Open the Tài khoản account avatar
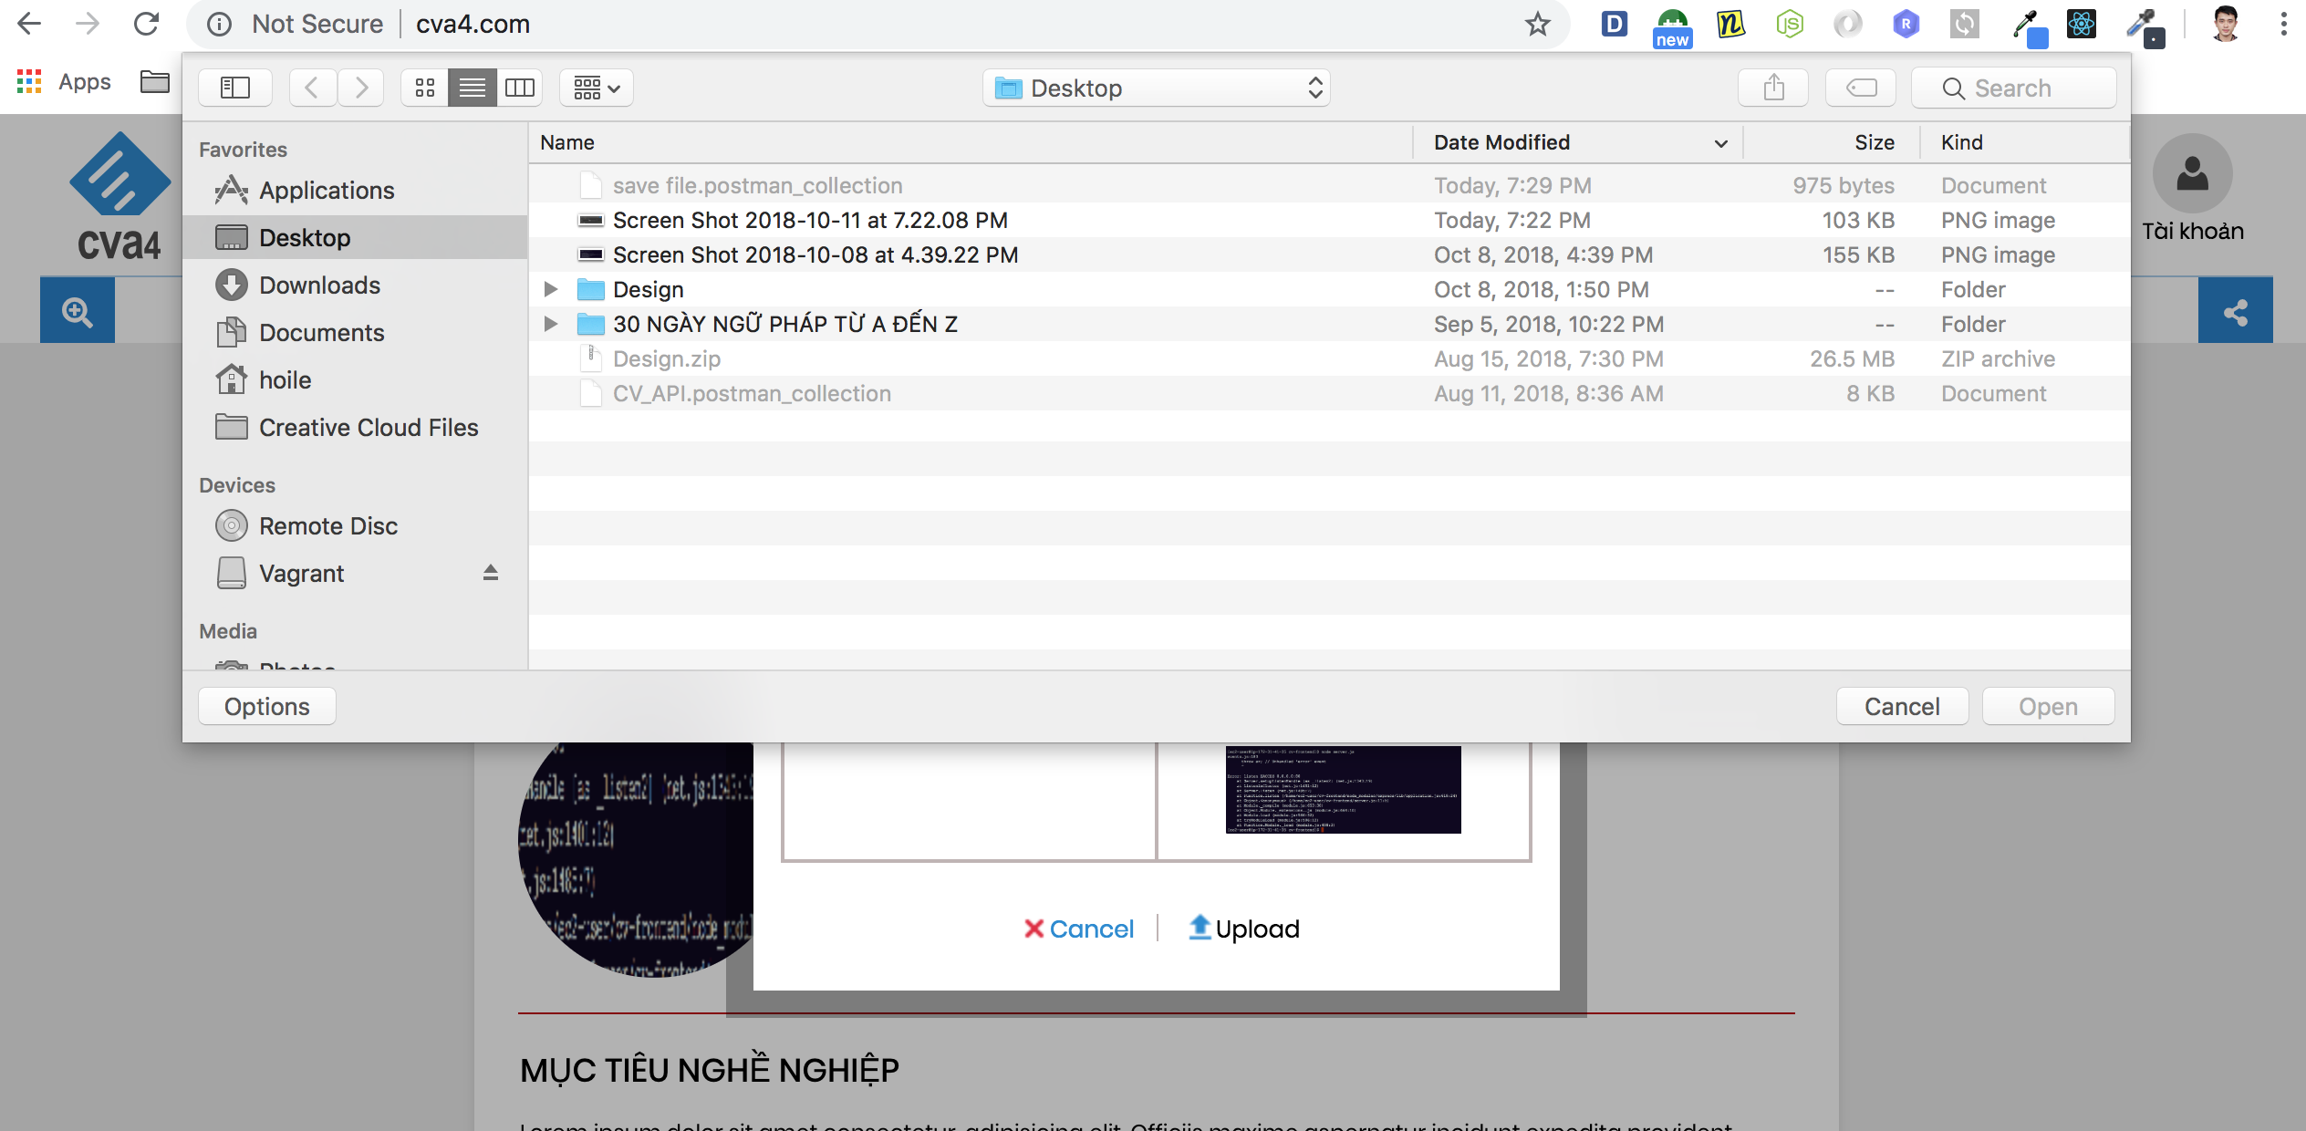The height and width of the screenshot is (1131, 2306). click(2192, 175)
